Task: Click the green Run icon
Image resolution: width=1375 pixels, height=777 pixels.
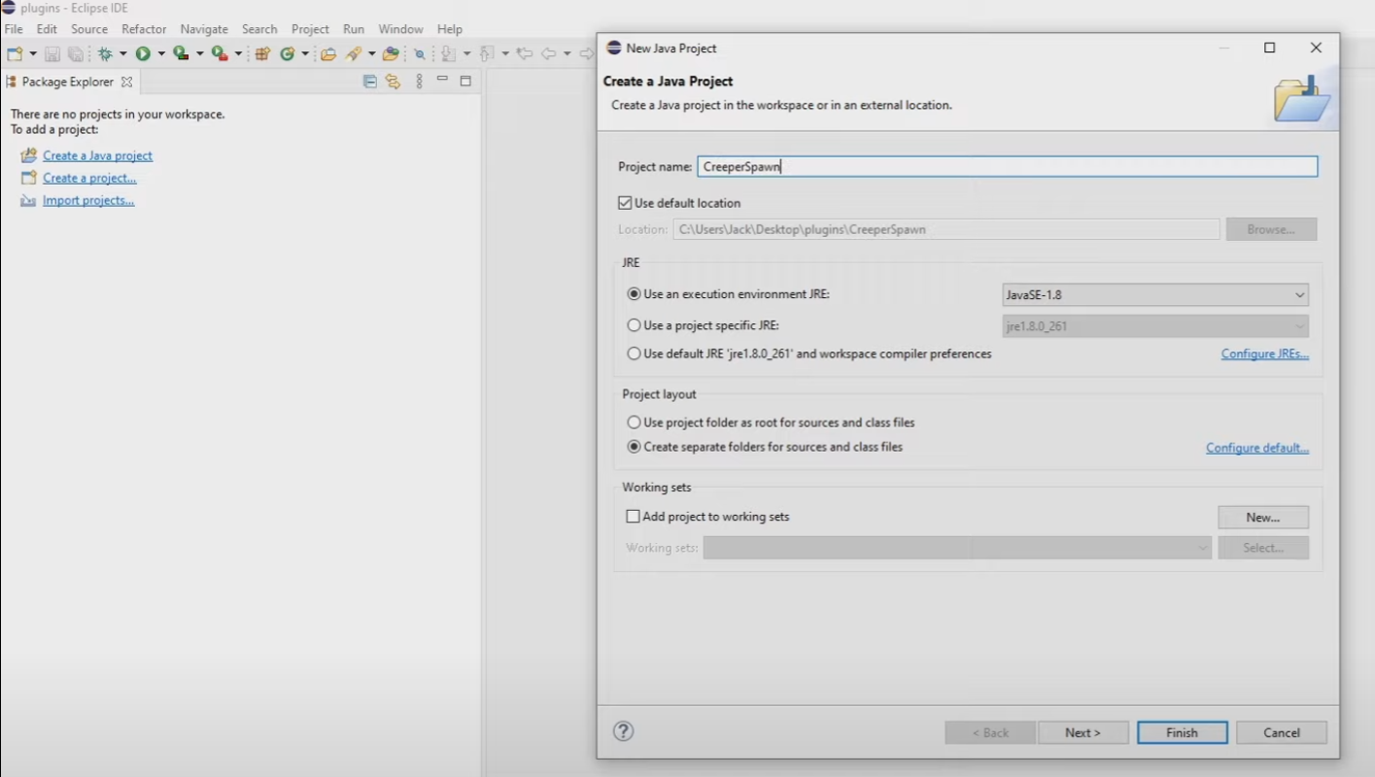Action: (143, 54)
